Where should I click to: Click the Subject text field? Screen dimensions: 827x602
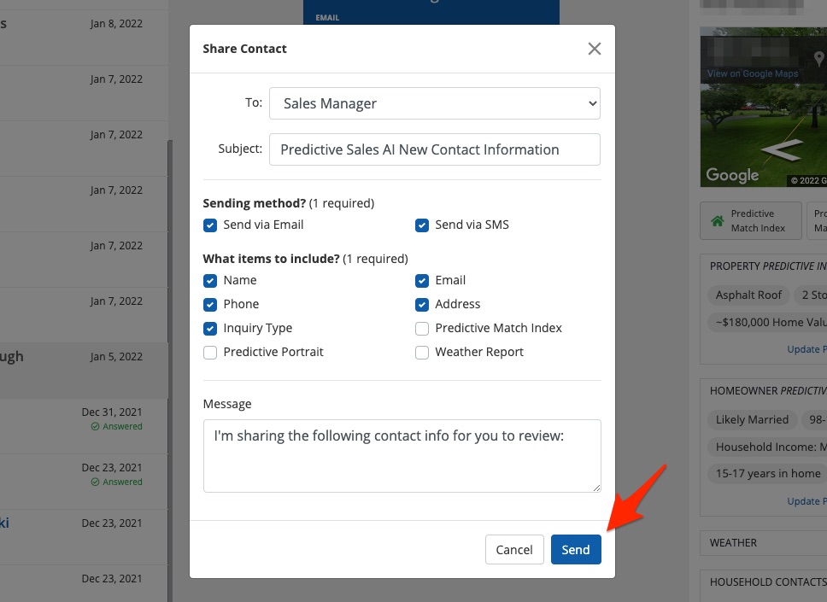[x=435, y=149]
